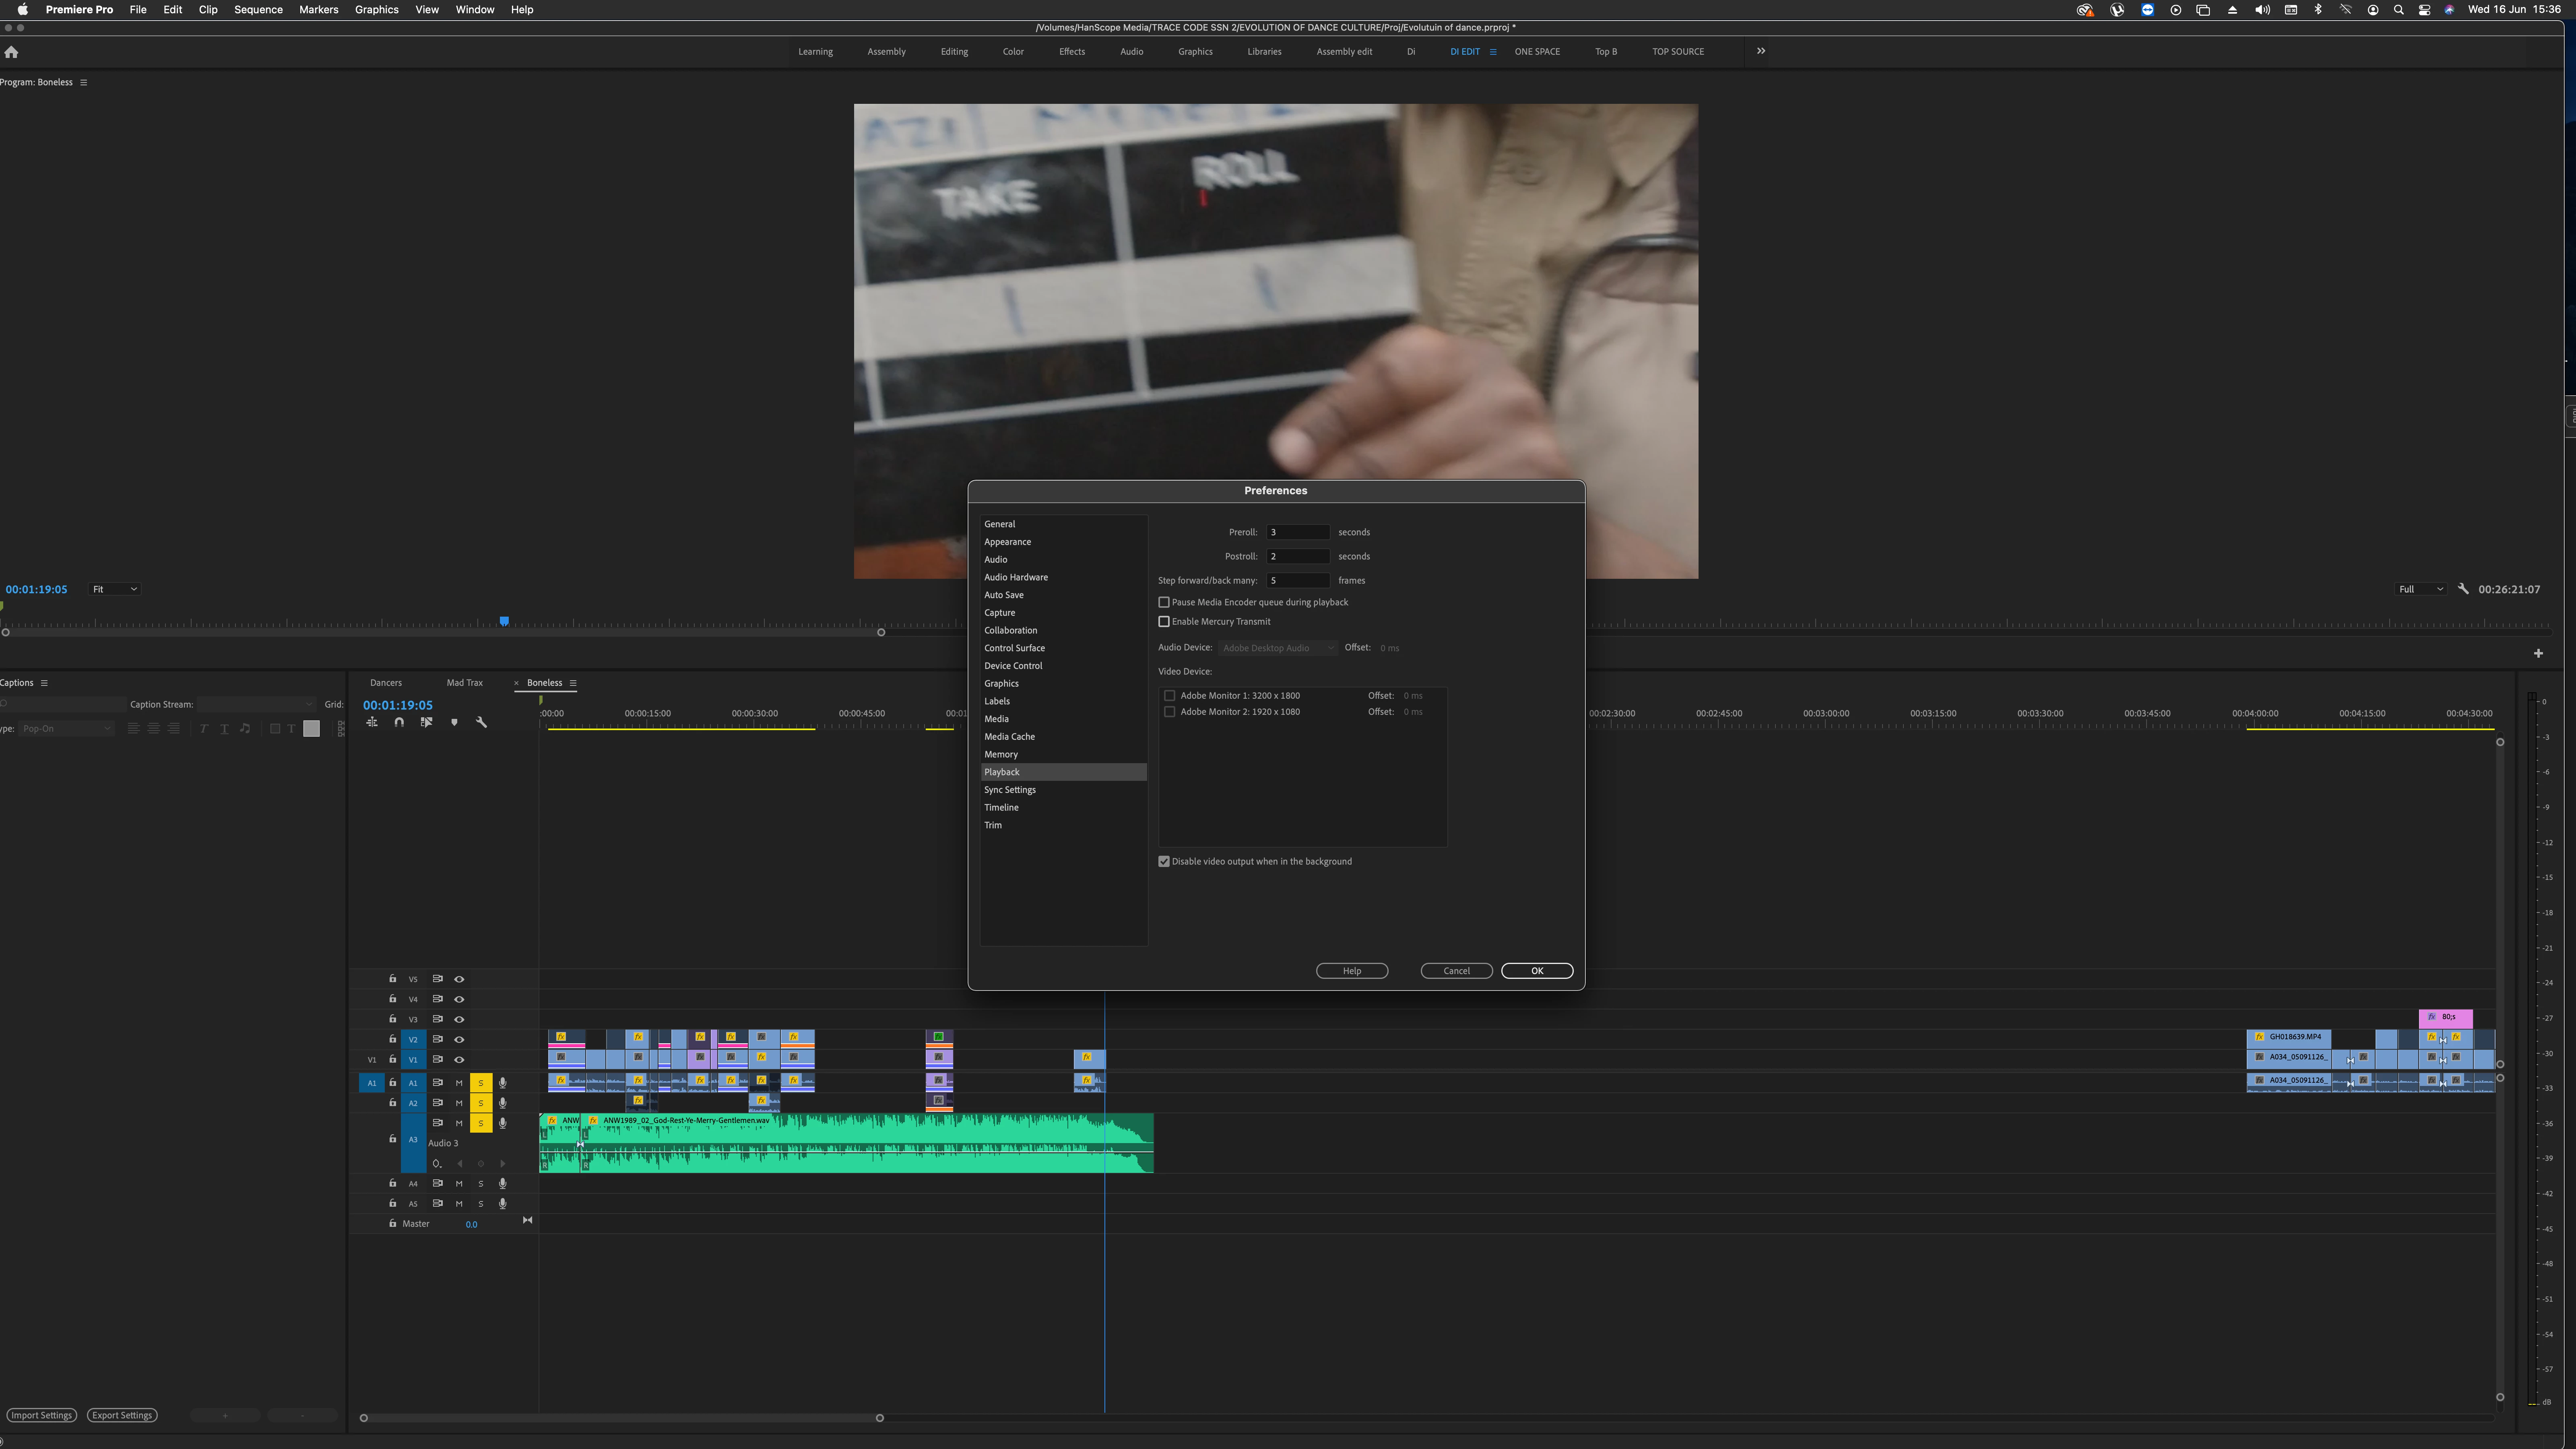Enable Mercury Transmit checkbox
2576x1449 pixels.
(1164, 622)
